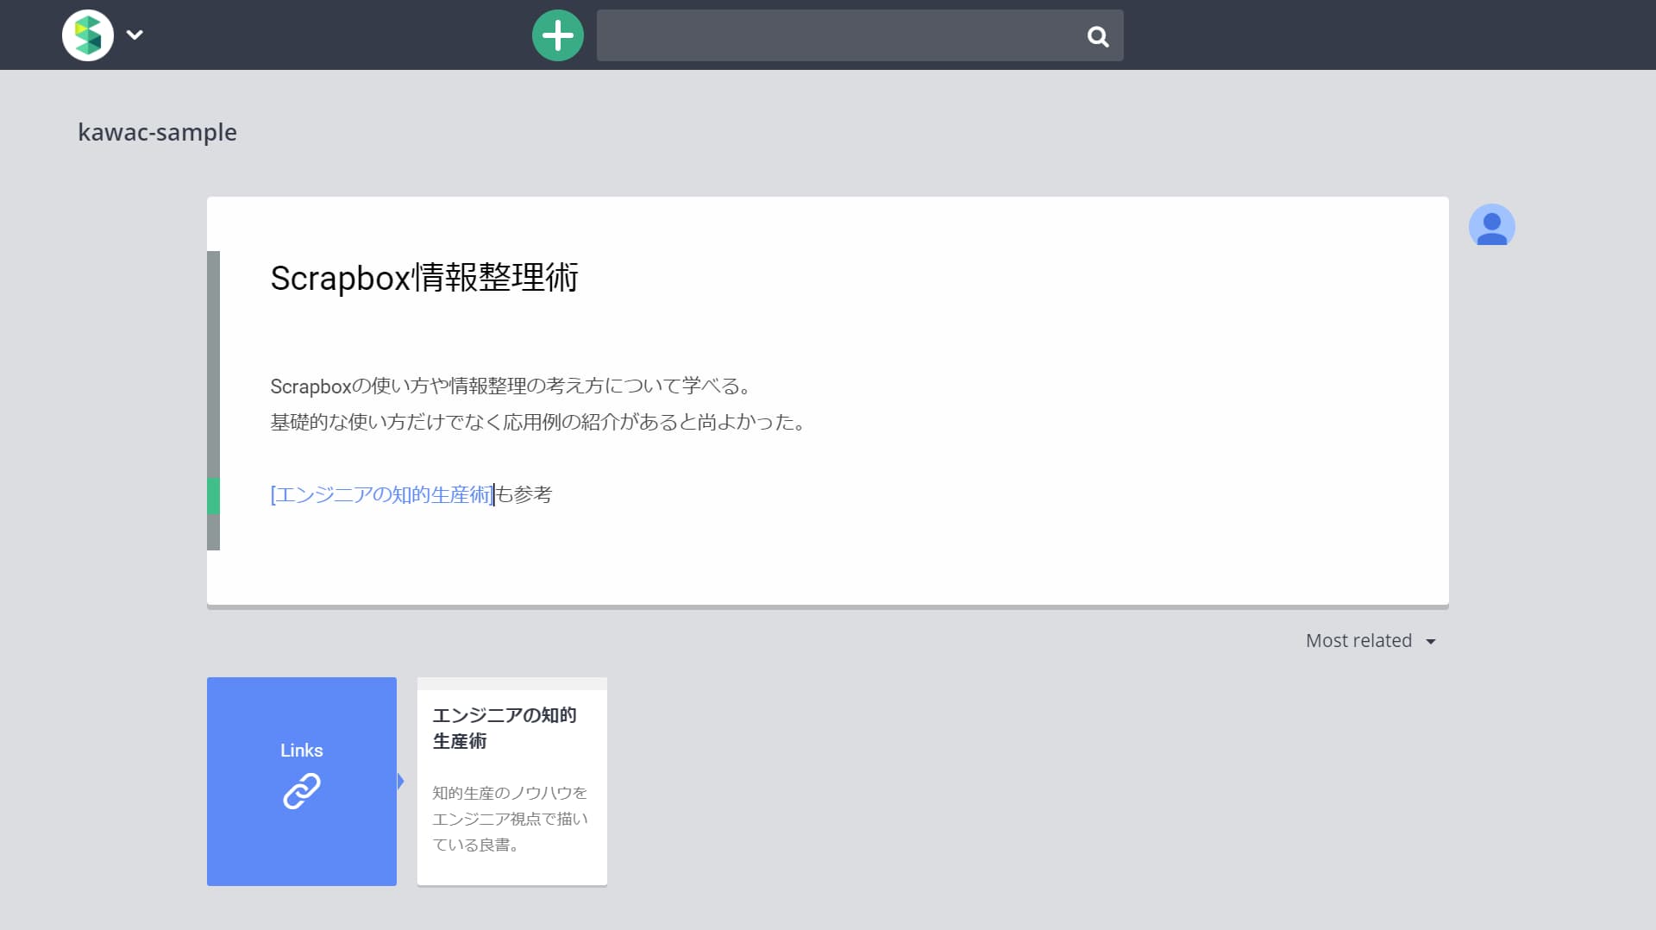Click the page title Scrapbox情報整理術
This screenshot has height=930, width=1656.
pyautogui.click(x=424, y=278)
